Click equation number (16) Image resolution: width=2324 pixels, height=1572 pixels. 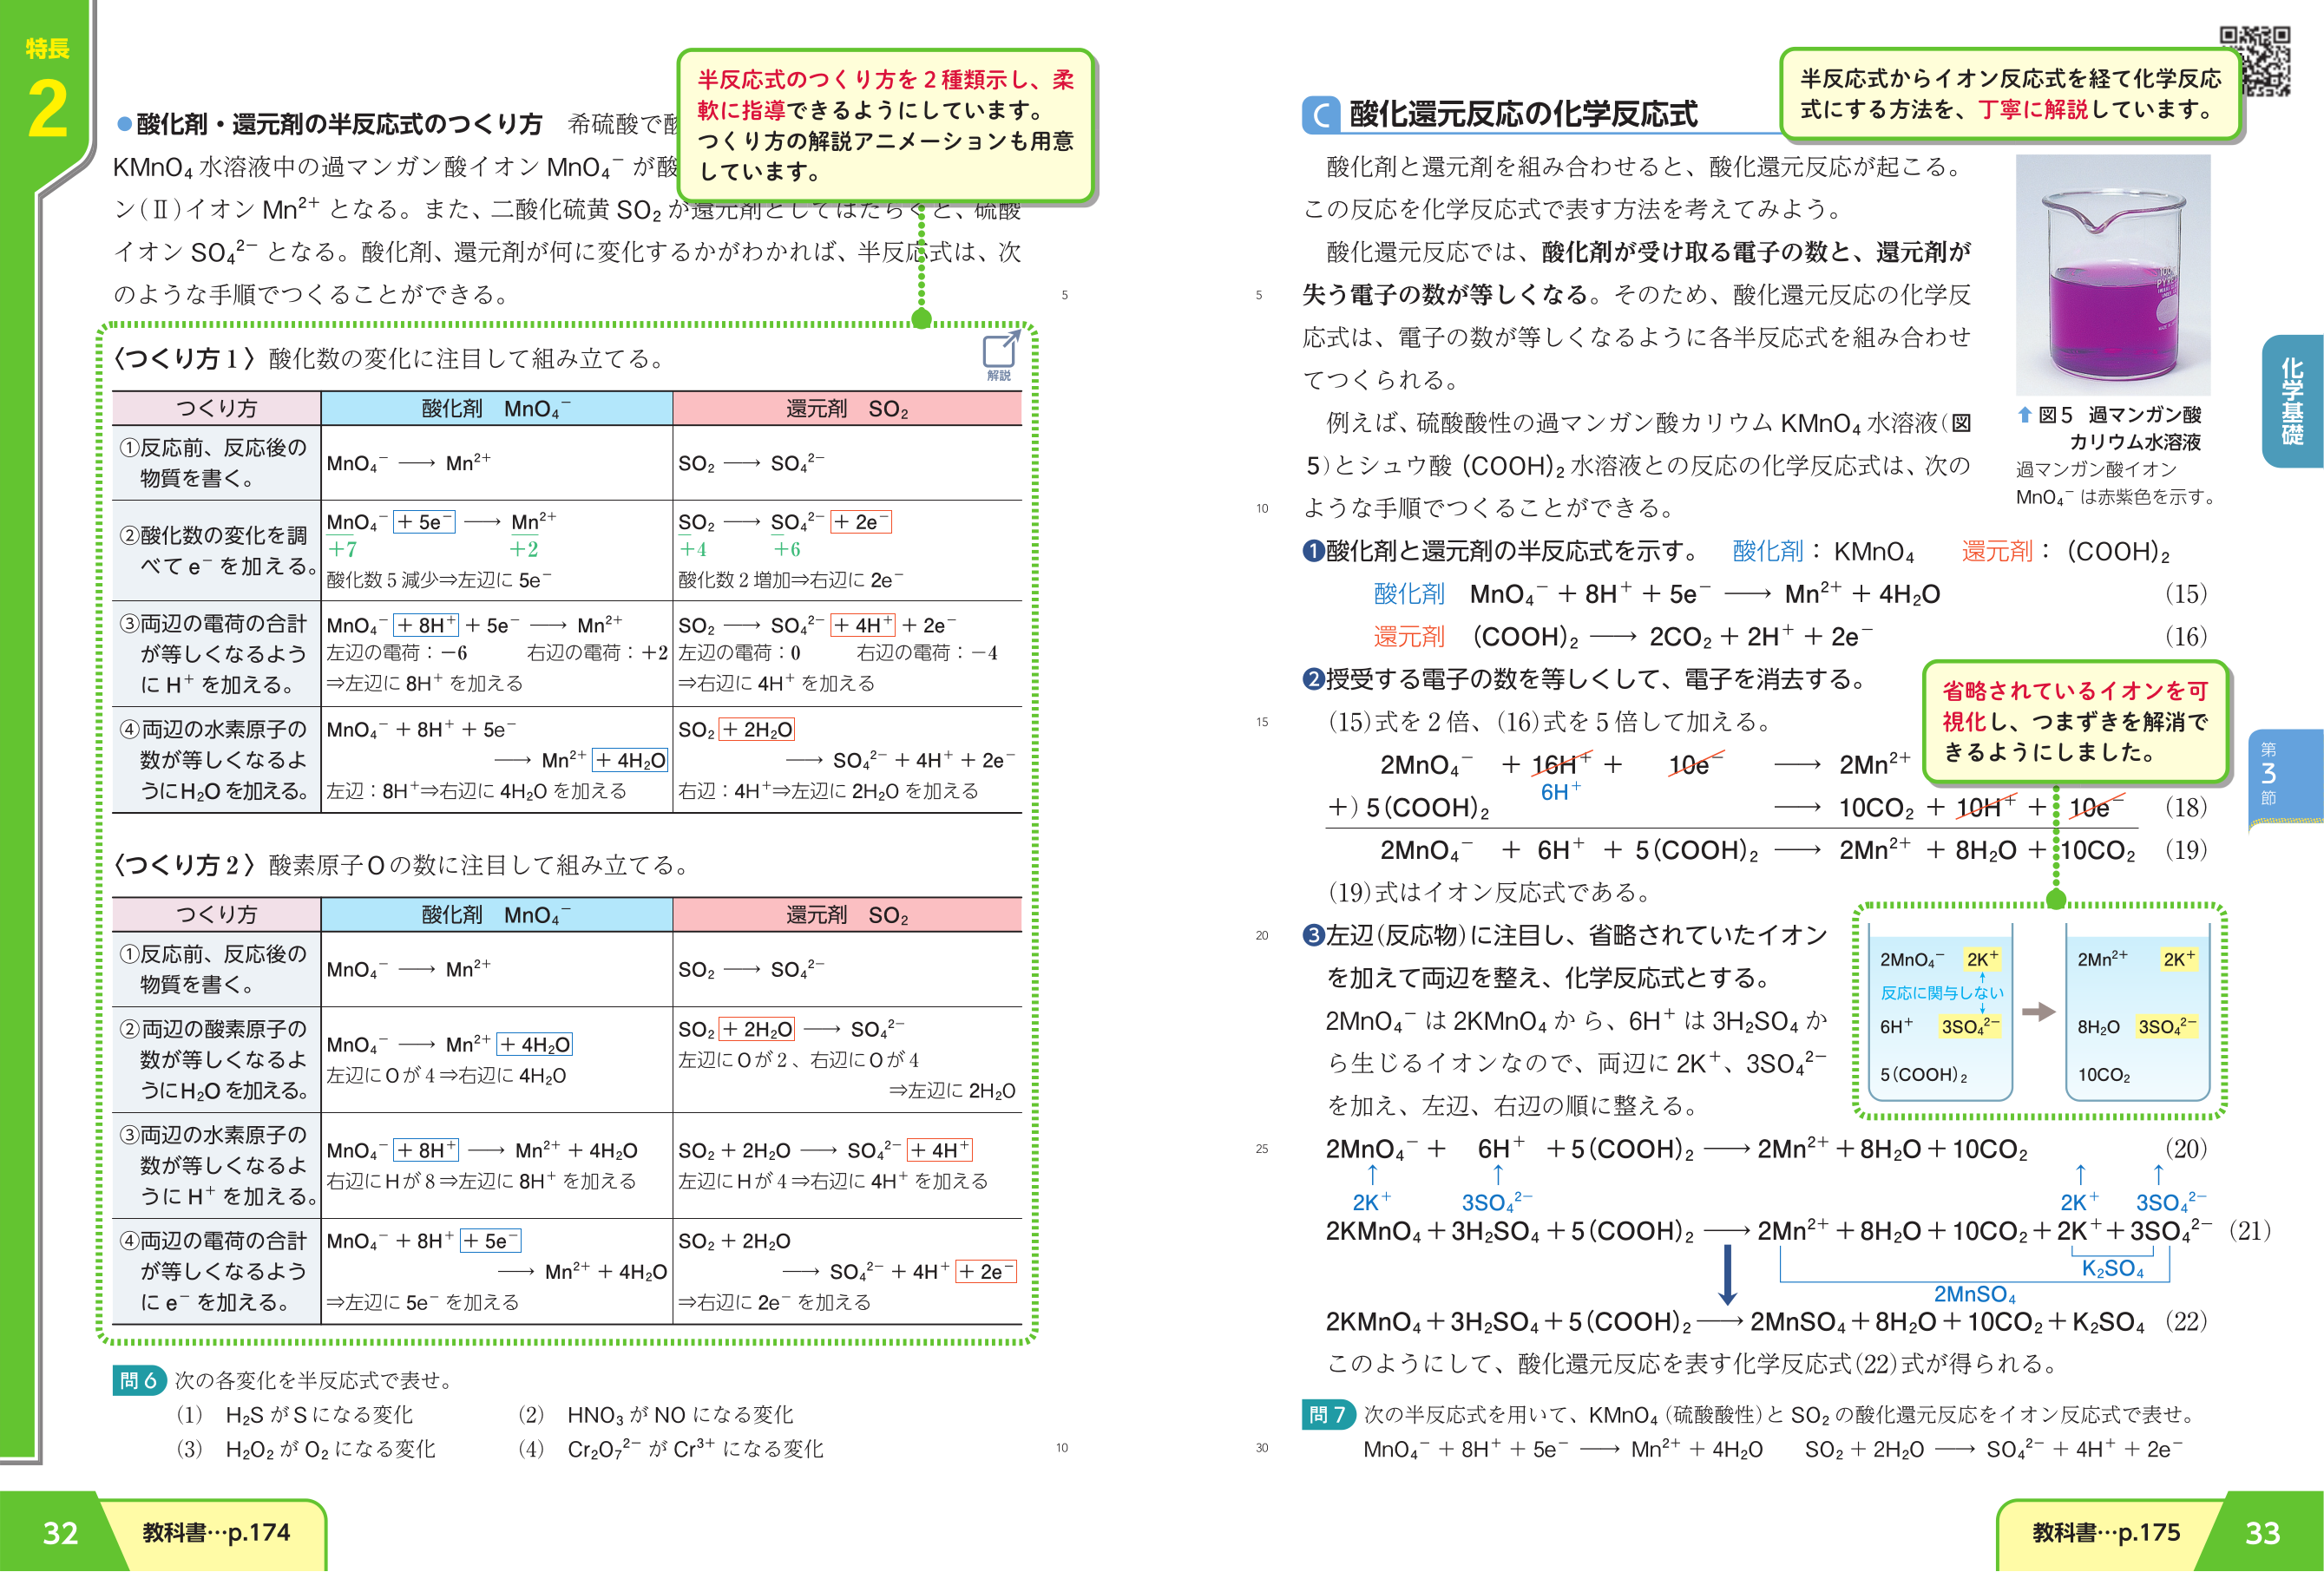coord(2185,637)
